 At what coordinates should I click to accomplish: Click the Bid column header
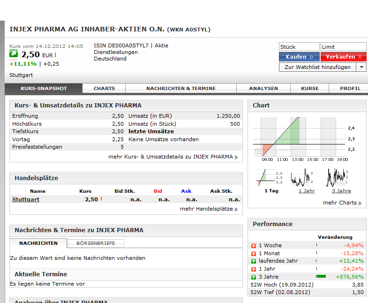click(158, 191)
